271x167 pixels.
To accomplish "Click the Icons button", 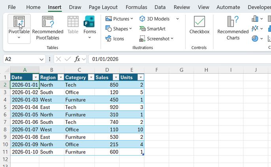I will click(x=115, y=39).
